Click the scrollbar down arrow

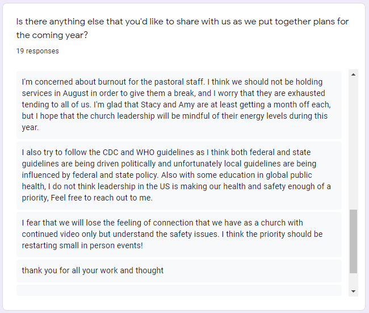click(353, 291)
